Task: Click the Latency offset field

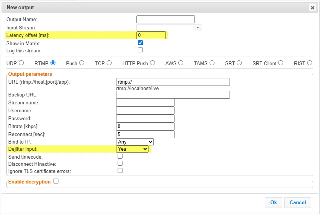Action: pos(151,35)
